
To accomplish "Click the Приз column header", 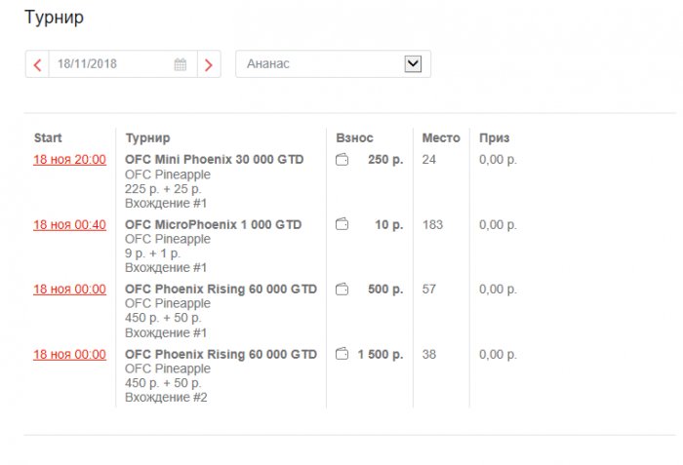I will coord(494,138).
